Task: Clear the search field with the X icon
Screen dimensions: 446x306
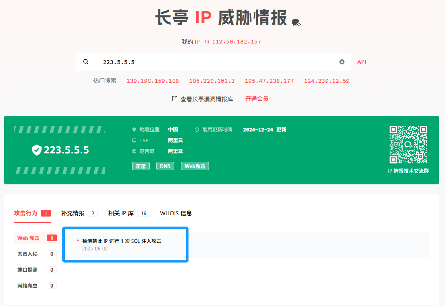Action: tap(342, 62)
